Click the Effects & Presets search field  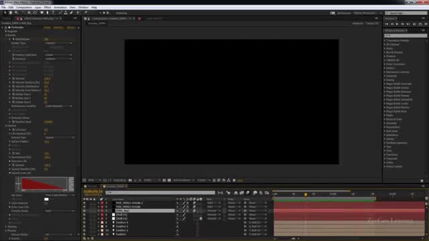(406, 35)
